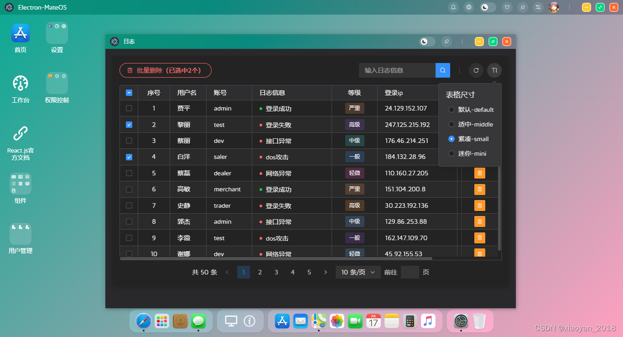Open the 用户管理 desktop folder
The width and height of the screenshot is (623, 337).
click(21, 234)
